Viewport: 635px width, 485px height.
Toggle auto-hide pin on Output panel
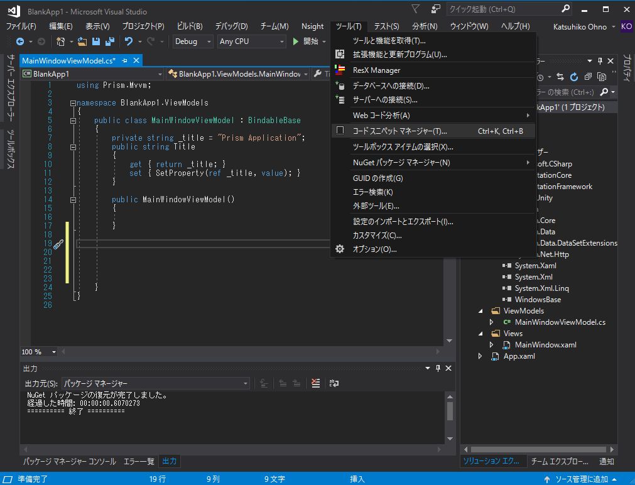[x=438, y=368]
